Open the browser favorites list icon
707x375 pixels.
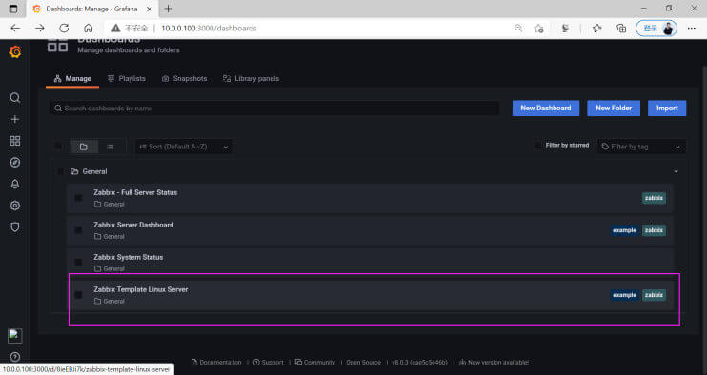coord(597,28)
